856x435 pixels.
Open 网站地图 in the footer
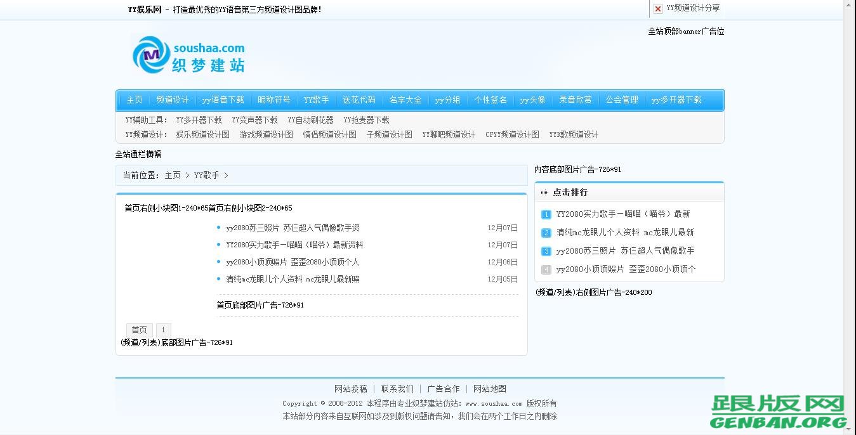489,388
